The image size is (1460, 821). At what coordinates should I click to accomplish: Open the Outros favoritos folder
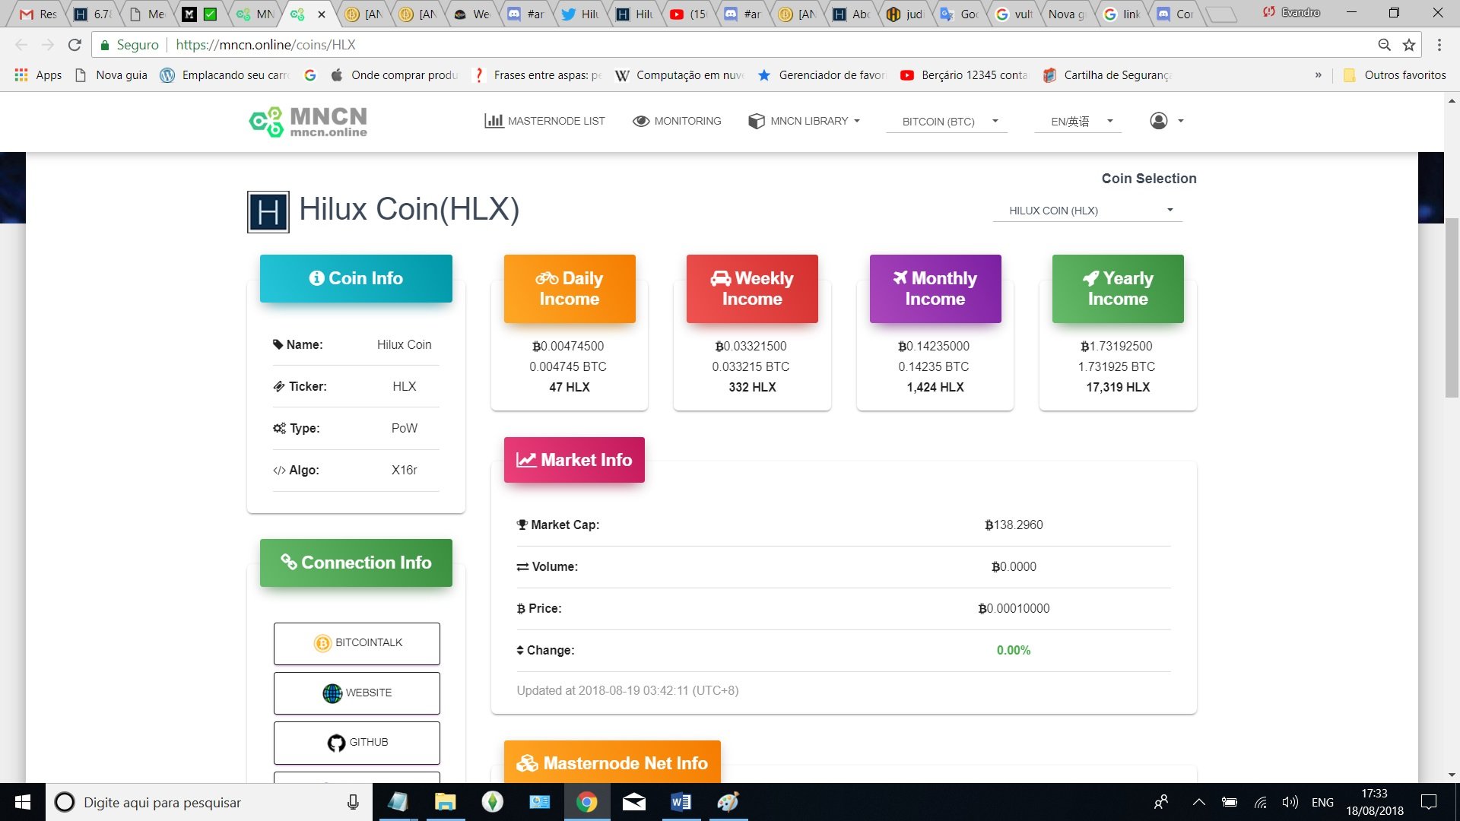pyautogui.click(x=1395, y=74)
